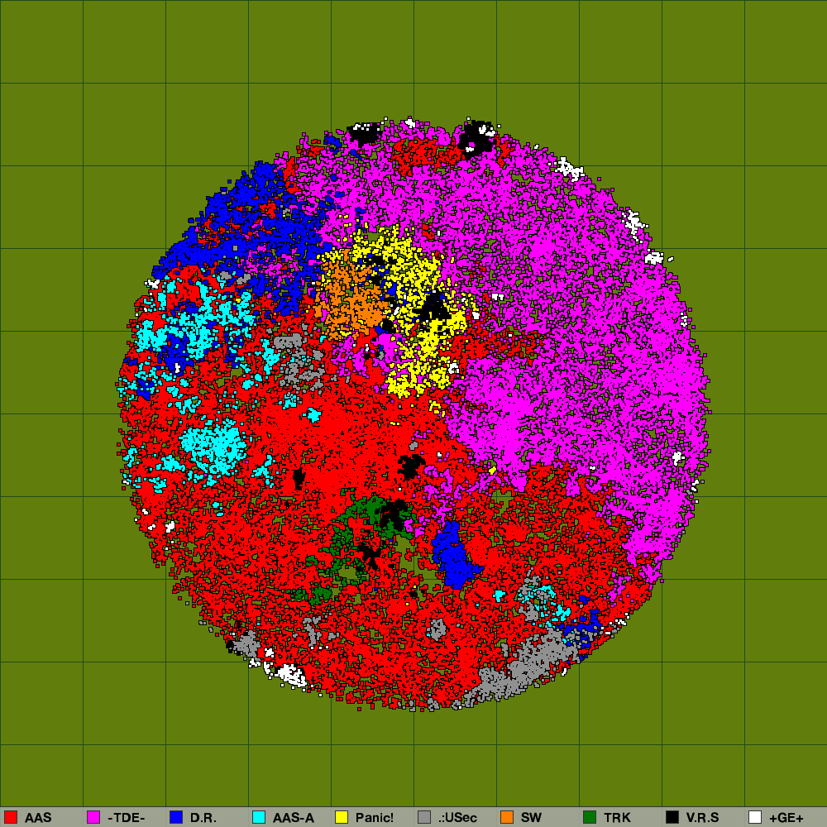This screenshot has width=827, height=827.
Task: Click the blue D.R. legend swatch
Action: click(x=176, y=817)
